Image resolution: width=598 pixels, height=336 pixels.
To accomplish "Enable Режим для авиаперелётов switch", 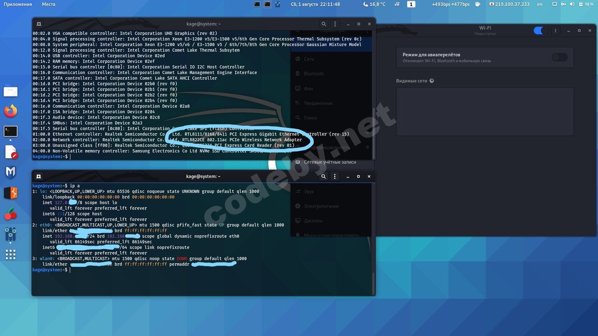I will tap(560, 57).
